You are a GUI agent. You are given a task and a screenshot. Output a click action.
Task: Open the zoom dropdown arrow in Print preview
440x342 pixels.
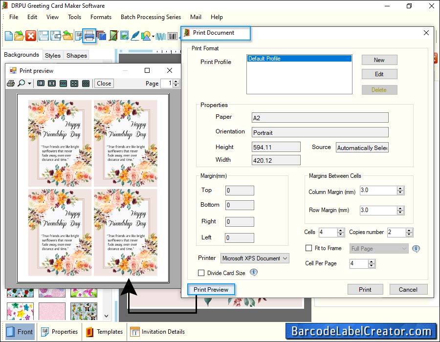(30, 84)
